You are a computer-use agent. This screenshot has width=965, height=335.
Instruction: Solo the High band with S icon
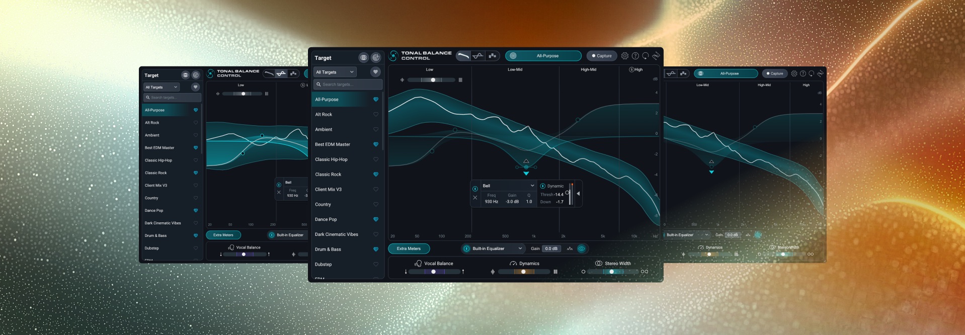coord(631,70)
